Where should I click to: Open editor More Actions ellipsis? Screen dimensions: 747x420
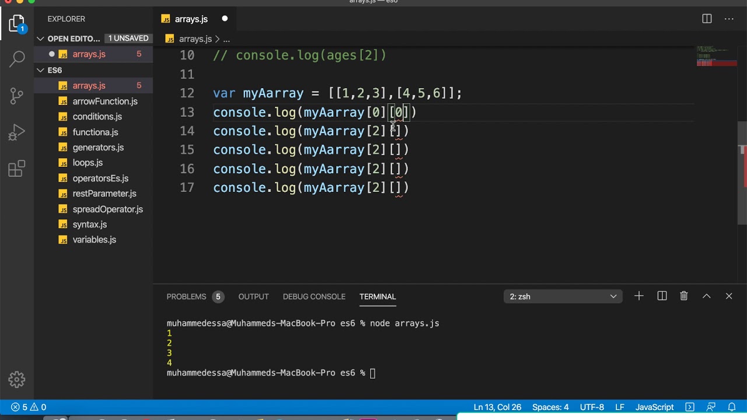[729, 19]
